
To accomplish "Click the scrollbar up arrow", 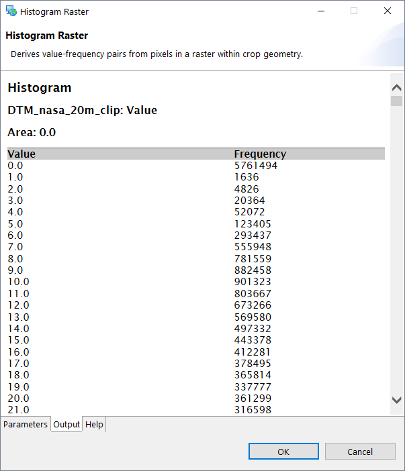I will tap(396, 88).
